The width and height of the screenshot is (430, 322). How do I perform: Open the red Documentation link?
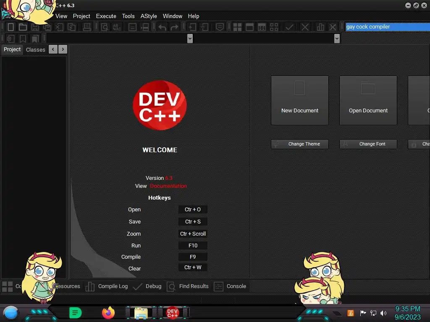click(168, 186)
